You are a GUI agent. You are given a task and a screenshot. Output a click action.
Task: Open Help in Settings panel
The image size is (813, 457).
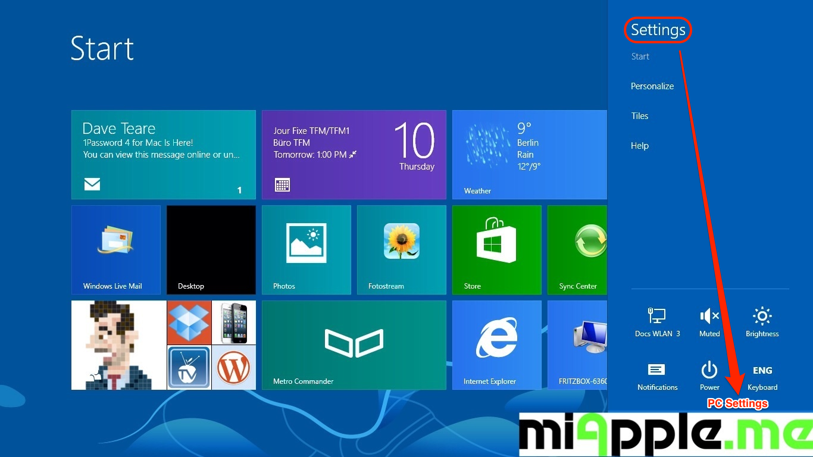[640, 146]
